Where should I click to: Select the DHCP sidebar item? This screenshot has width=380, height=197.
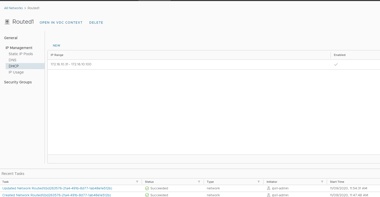point(14,66)
